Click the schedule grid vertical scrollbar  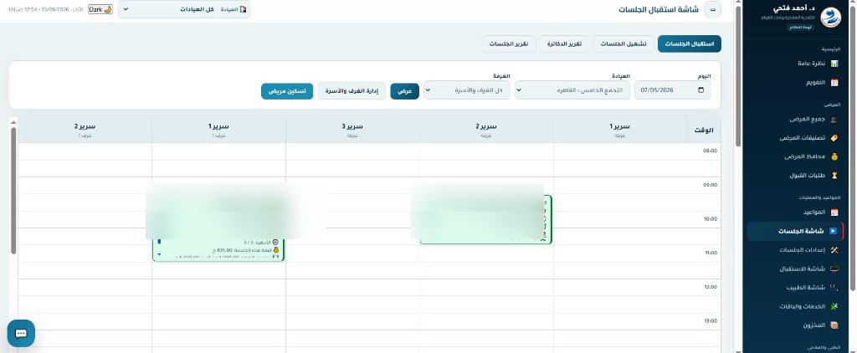[x=13, y=191]
